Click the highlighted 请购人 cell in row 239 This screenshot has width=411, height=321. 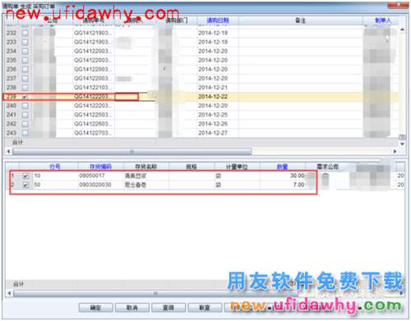127,97
